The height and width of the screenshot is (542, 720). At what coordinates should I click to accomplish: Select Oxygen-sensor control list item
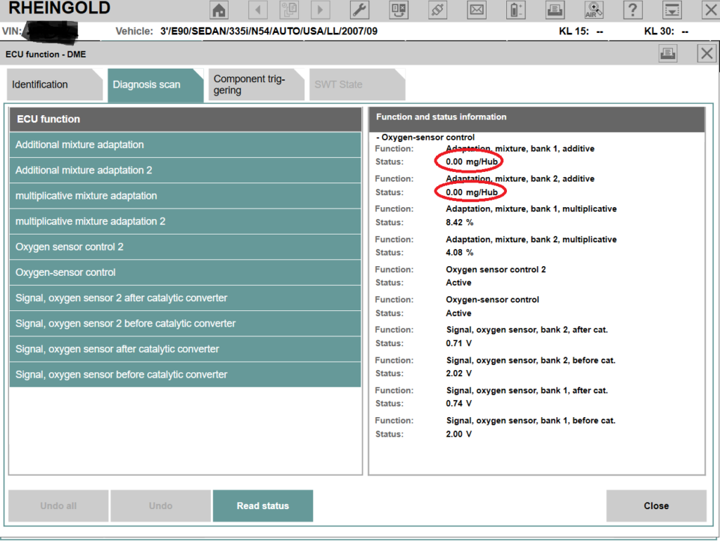pyautogui.click(x=185, y=272)
